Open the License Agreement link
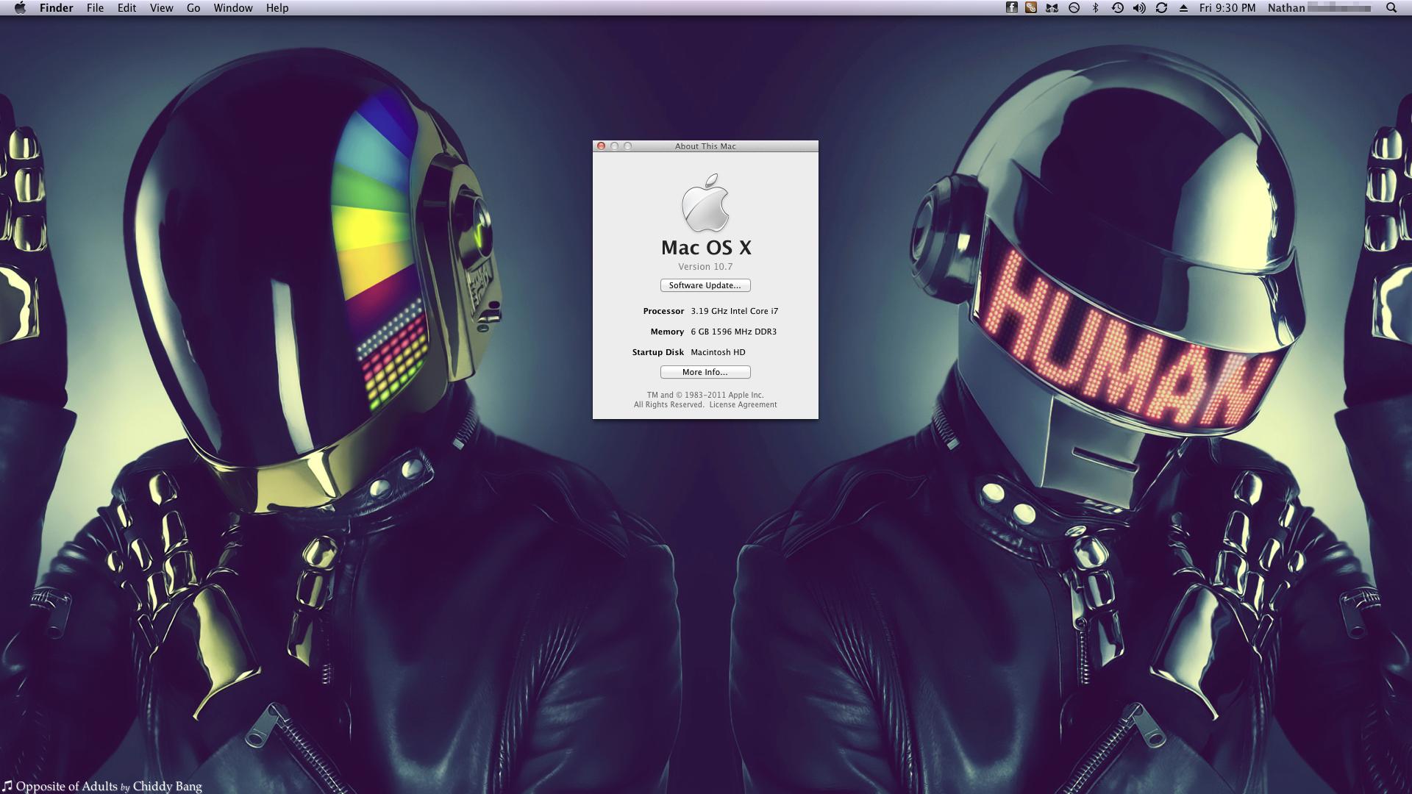Screen dimensions: 1412x794 (x=743, y=404)
